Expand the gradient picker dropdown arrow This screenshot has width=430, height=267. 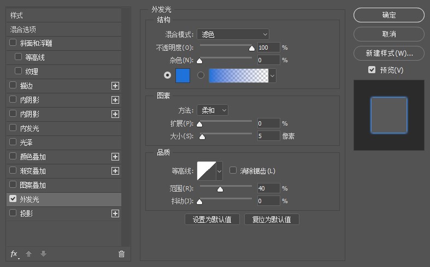(x=272, y=76)
